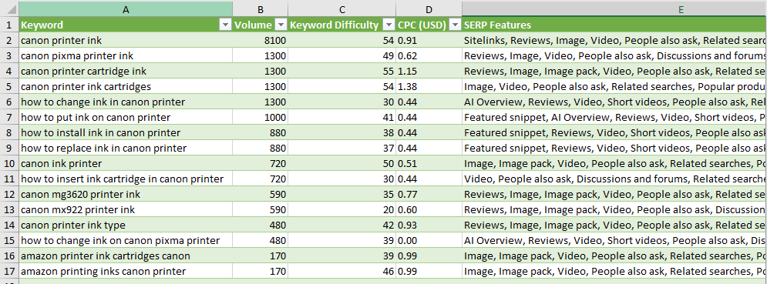Screen dimensions: 767x284
Task: Select cell 'how to insert ink cartridge in canon printer'
Action: (x=126, y=179)
